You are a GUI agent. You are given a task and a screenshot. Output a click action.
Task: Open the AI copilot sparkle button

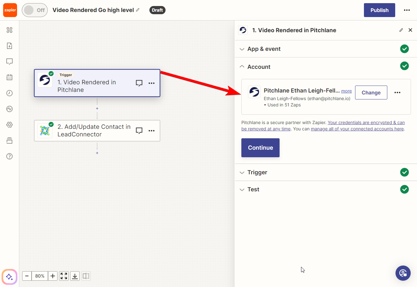click(x=9, y=277)
